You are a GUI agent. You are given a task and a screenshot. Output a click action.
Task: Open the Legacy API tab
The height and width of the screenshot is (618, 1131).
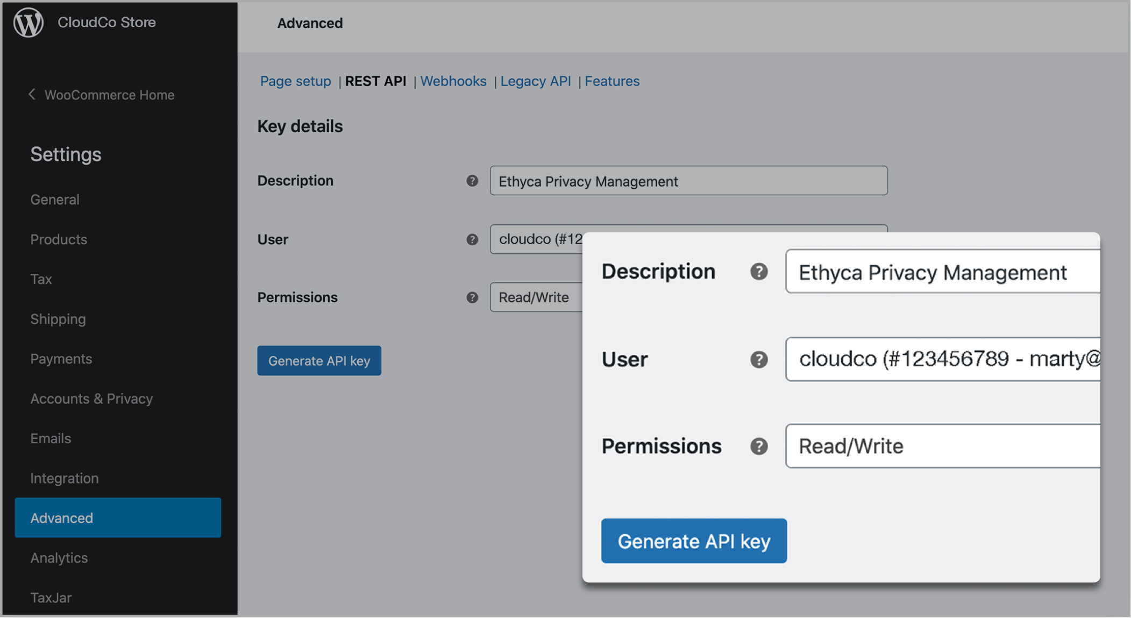pos(535,81)
